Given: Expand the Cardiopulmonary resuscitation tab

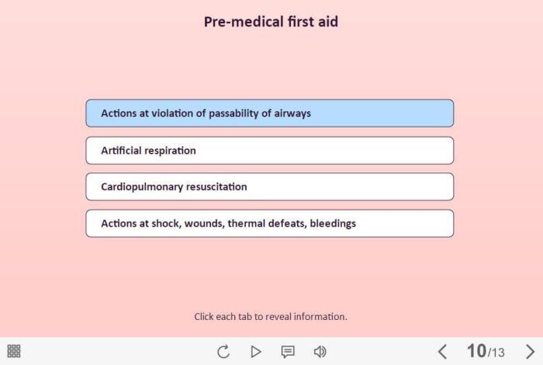Looking at the screenshot, I should tap(270, 187).
